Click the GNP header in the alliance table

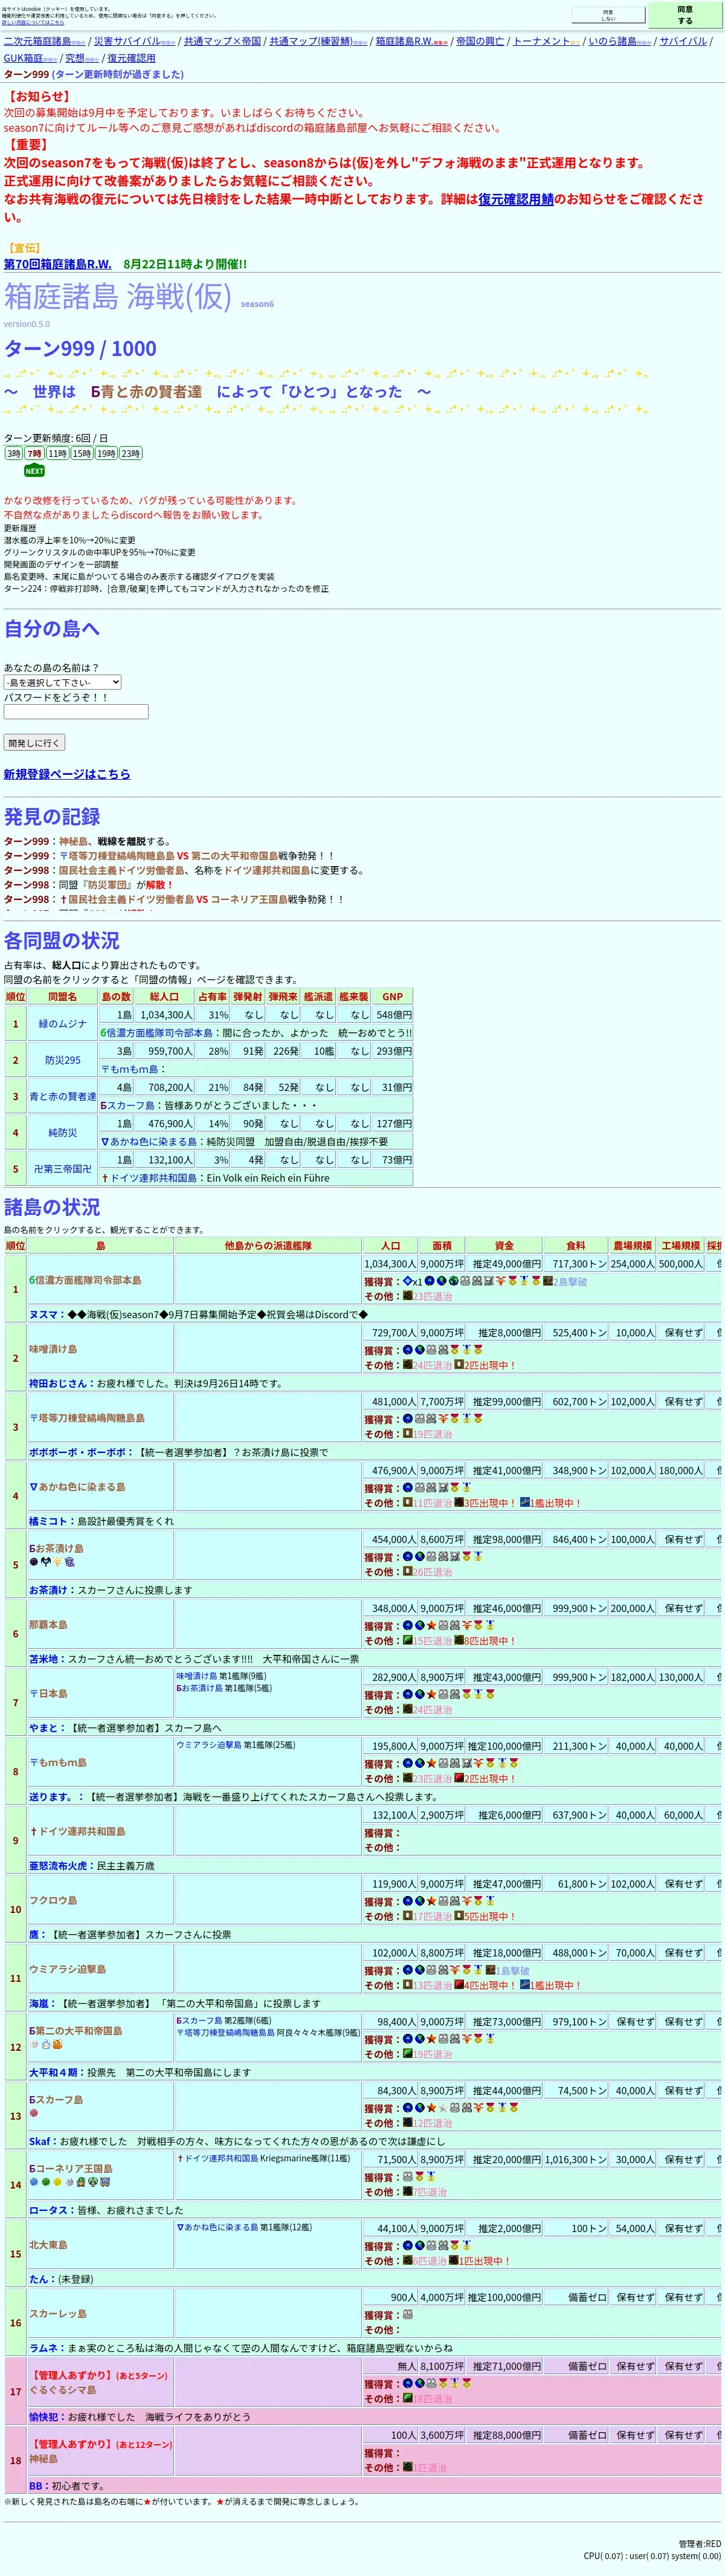(x=392, y=996)
